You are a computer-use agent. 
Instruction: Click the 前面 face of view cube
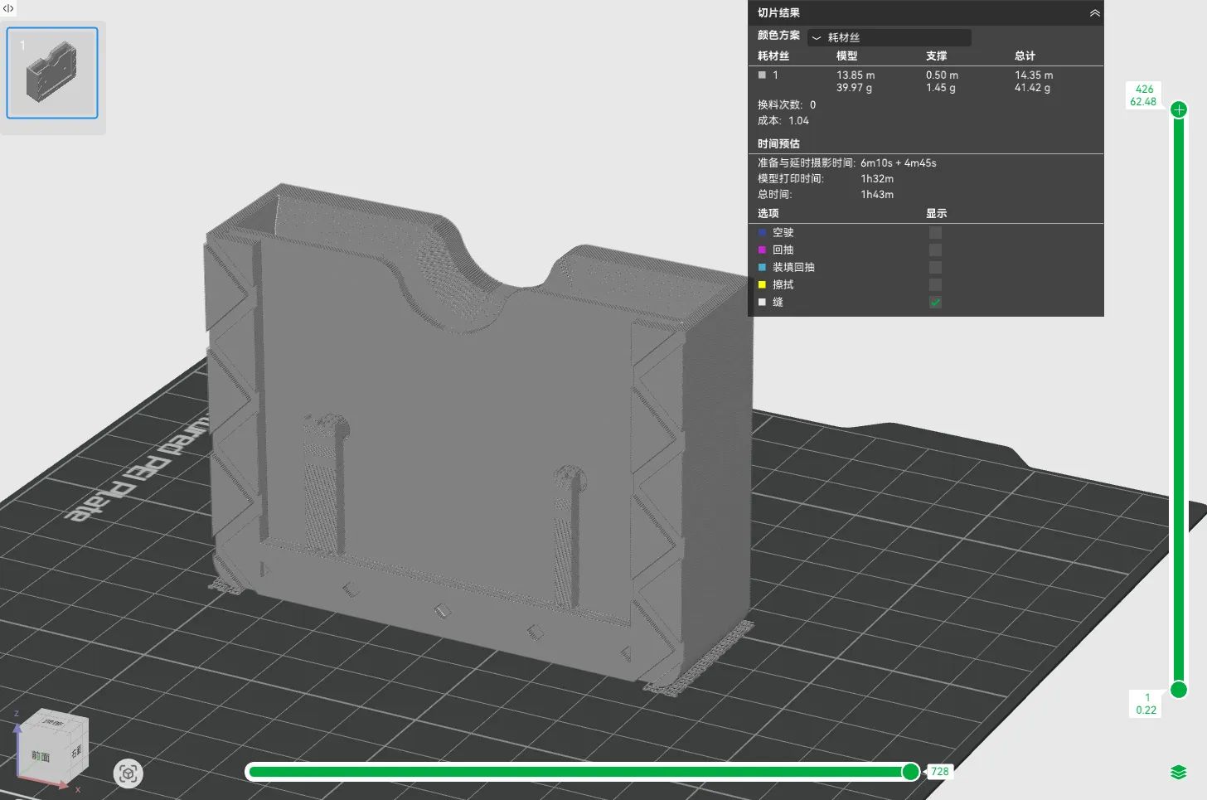(41, 755)
